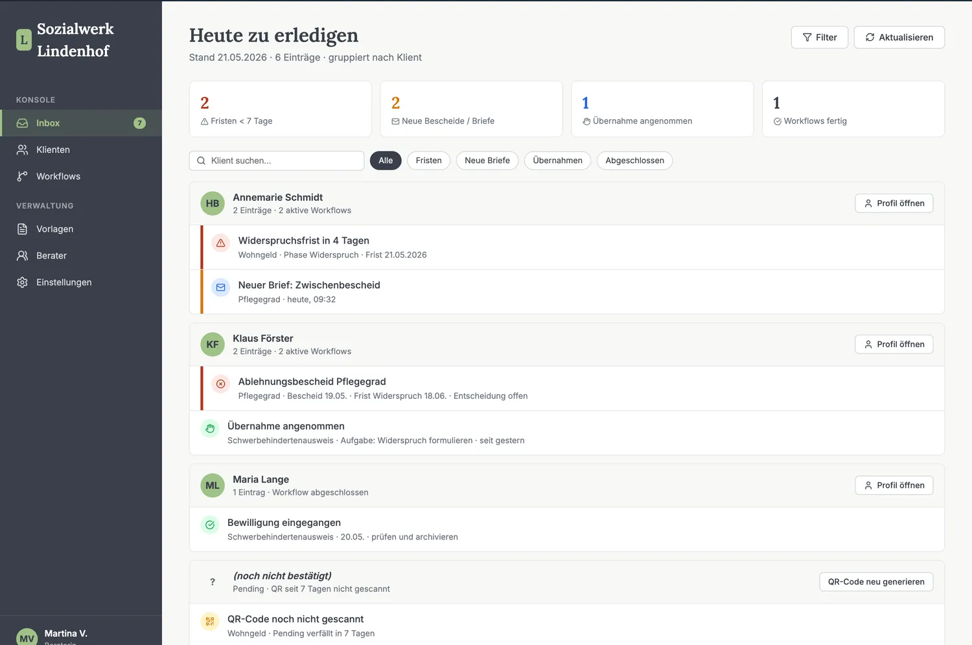Click warning icon for Widerspruchsfrist entry
This screenshot has width=972, height=645.
coord(221,243)
